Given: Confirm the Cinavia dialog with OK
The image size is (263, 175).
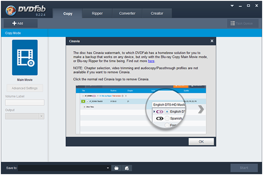Looking at the screenshot, I should tap(201, 142).
